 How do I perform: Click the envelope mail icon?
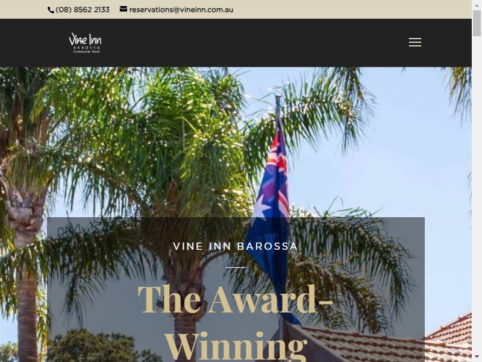[124, 9]
